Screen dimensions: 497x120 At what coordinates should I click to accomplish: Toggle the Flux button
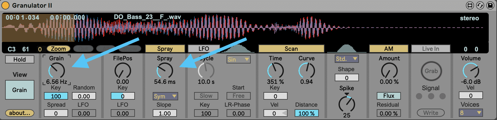(x=389, y=96)
